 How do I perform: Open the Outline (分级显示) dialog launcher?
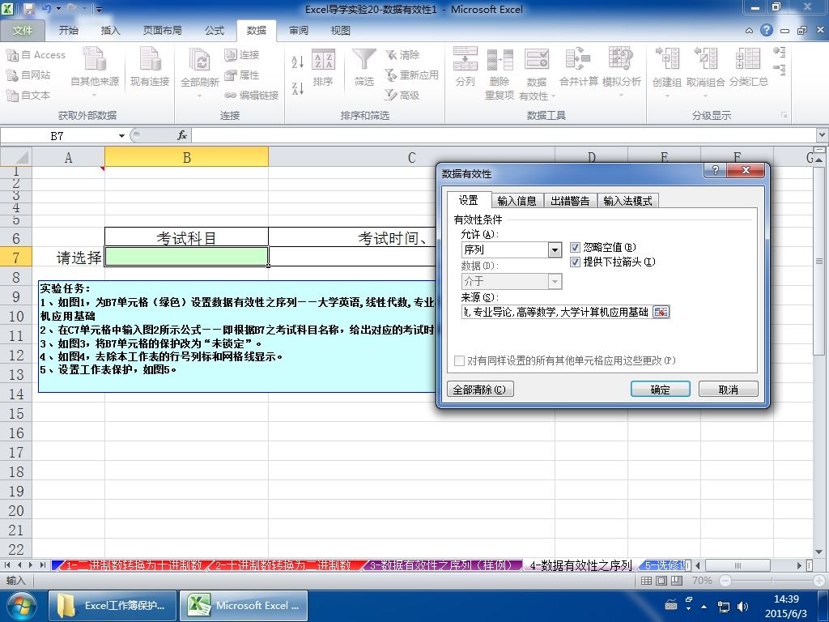(x=784, y=115)
